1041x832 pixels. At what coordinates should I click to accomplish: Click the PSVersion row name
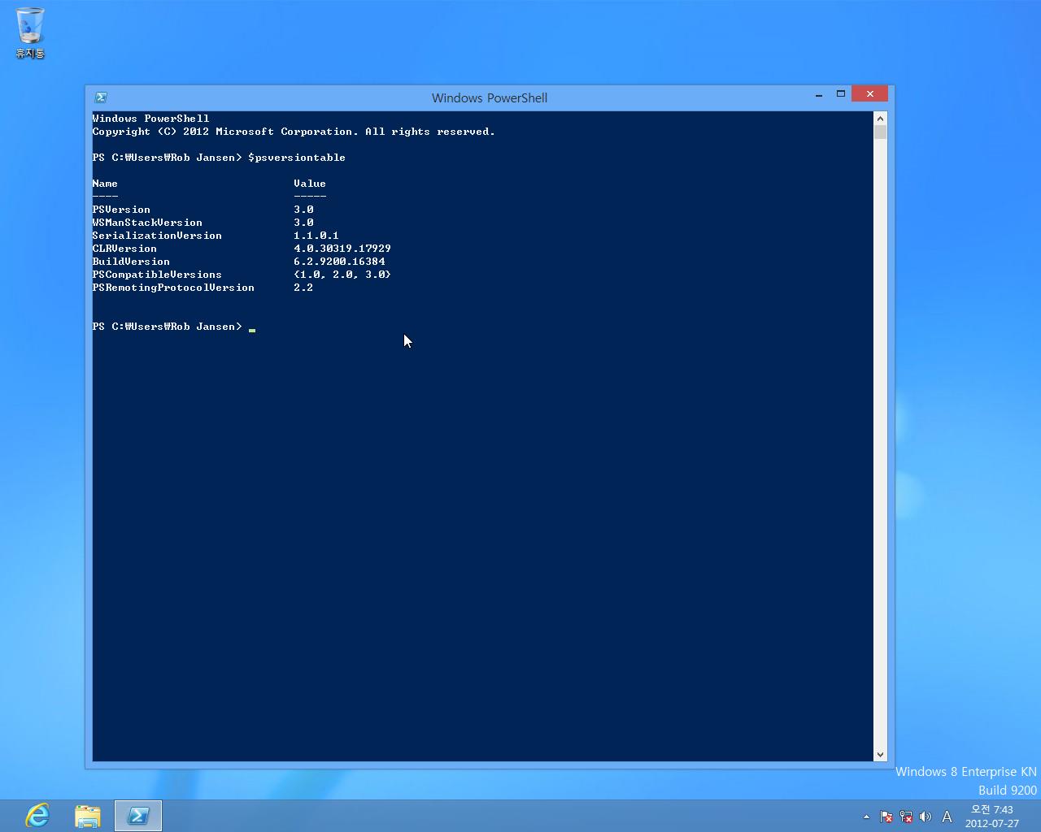click(x=121, y=210)
